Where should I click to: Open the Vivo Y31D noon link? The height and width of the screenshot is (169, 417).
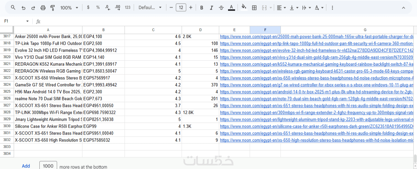click(x=316, y=57)
